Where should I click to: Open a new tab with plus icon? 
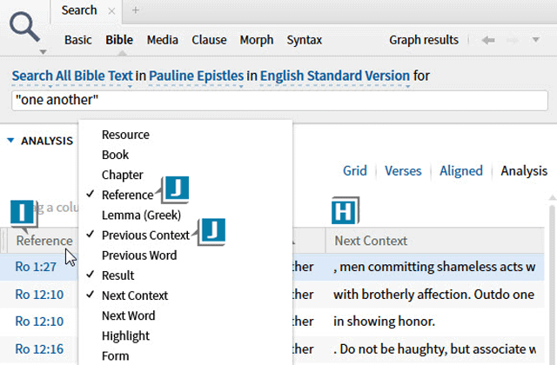pos(136,11)
